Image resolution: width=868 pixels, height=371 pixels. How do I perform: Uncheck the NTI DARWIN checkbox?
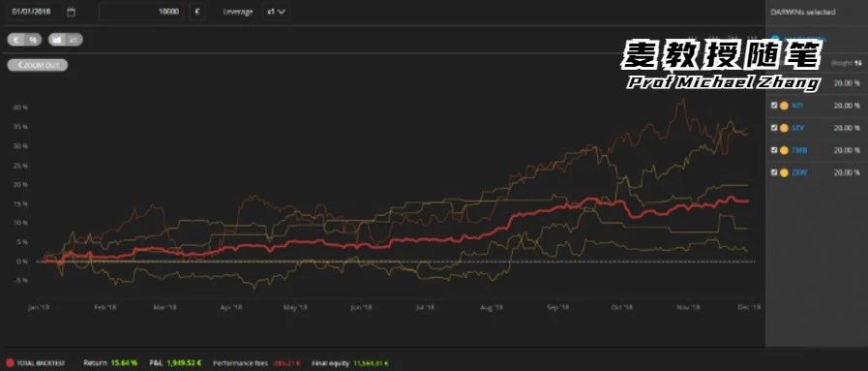[774, 106]
